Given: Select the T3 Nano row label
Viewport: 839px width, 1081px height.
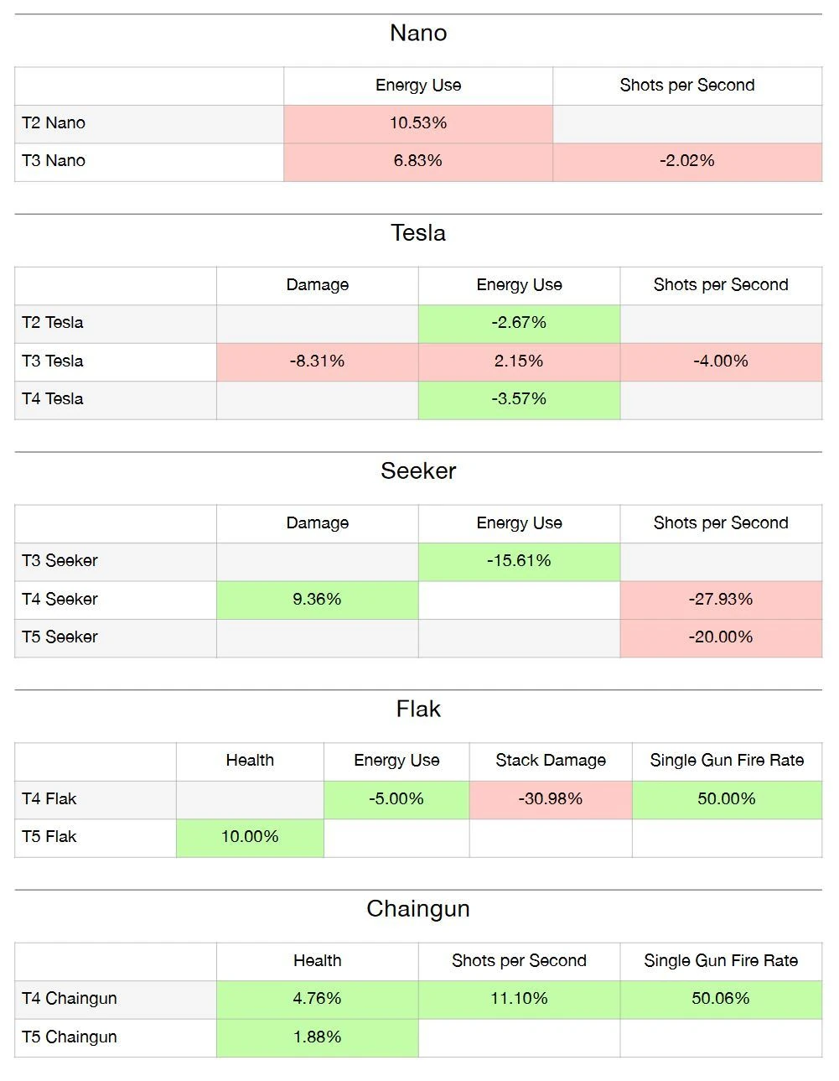Looking at the screenshot, I should (54, 160).
